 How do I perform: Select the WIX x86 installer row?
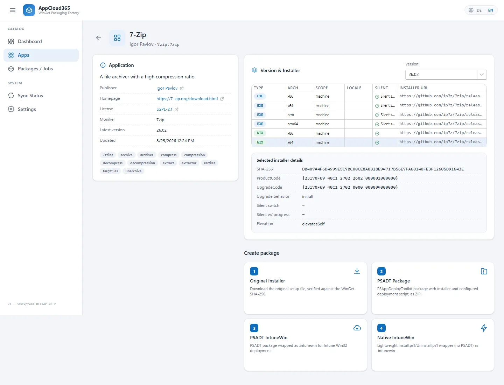click(x=369, y=133)
